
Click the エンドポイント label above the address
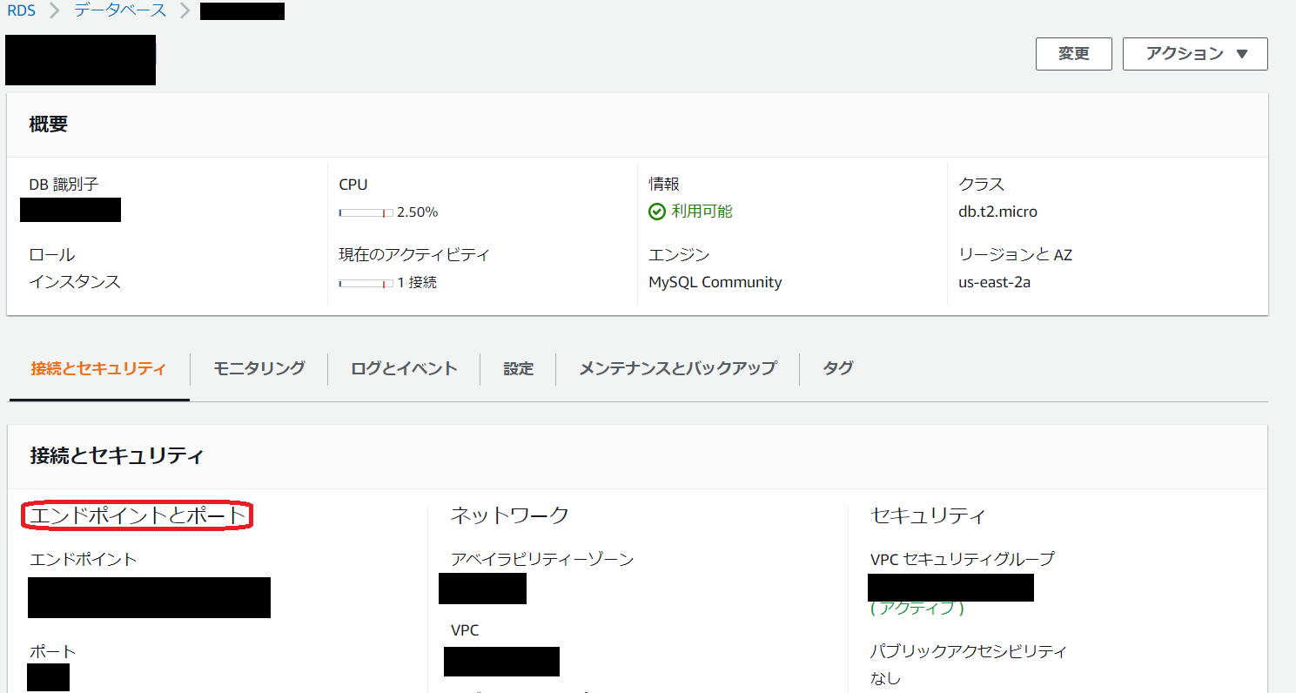83,559
